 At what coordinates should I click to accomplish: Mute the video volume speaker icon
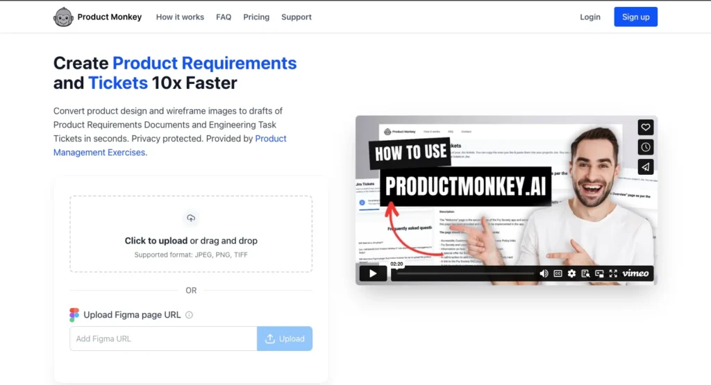pyautogui.click(x=544, y=273)
